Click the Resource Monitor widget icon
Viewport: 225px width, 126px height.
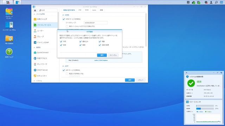point(187,102)
